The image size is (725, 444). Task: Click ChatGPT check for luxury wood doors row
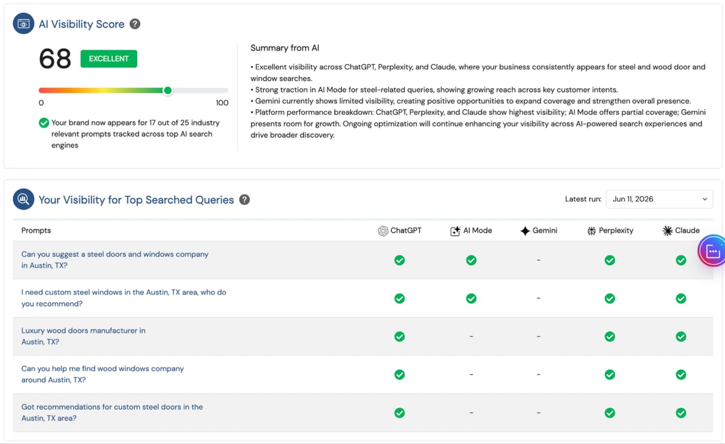coord(399,336)
